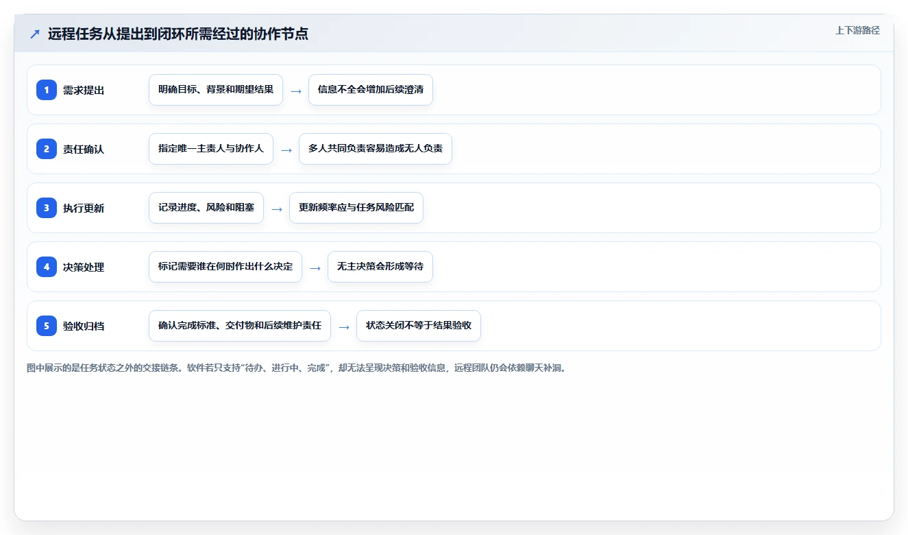Click the 多人共同负责容易造成无人负责 box
This screenshot has height=535, width=908.
(x=376, y=149)
